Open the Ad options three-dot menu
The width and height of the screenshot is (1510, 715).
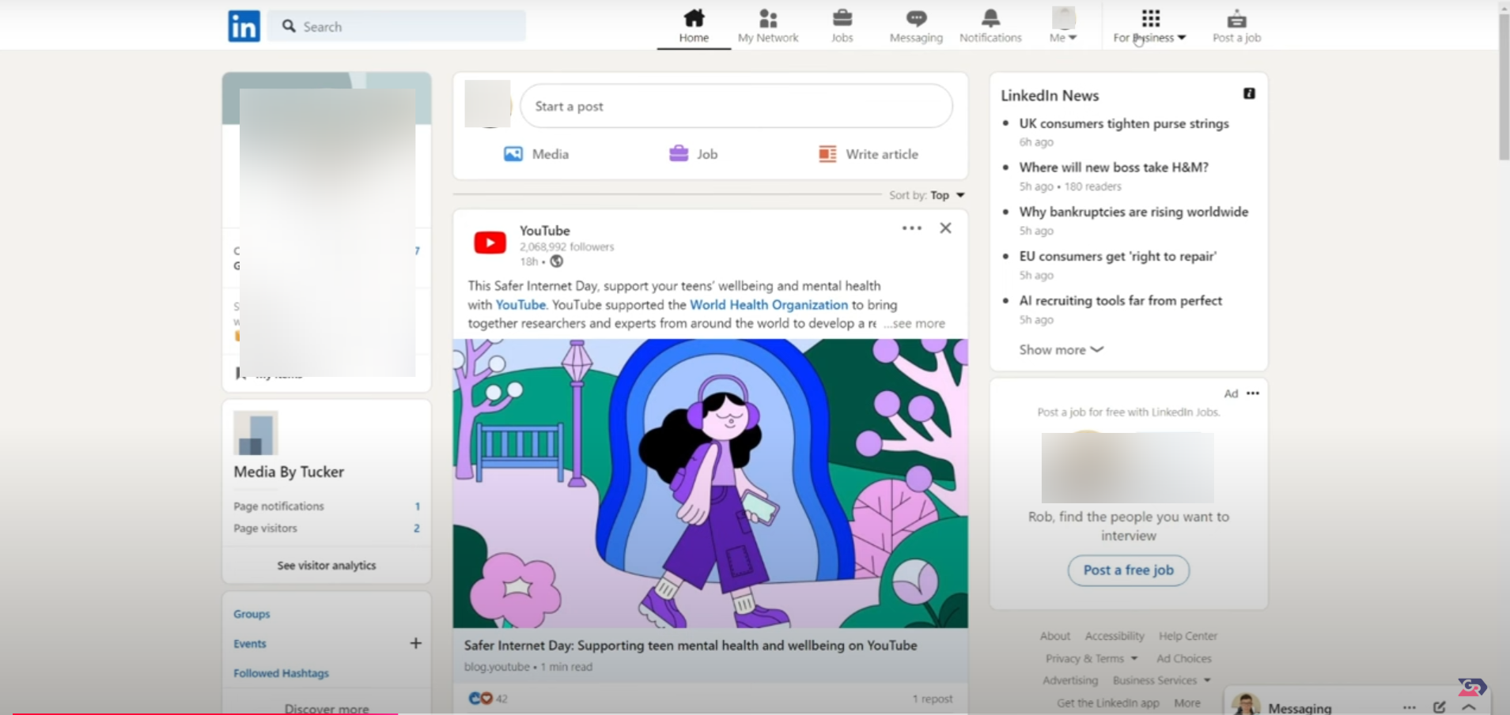(x=1253, y=393)
